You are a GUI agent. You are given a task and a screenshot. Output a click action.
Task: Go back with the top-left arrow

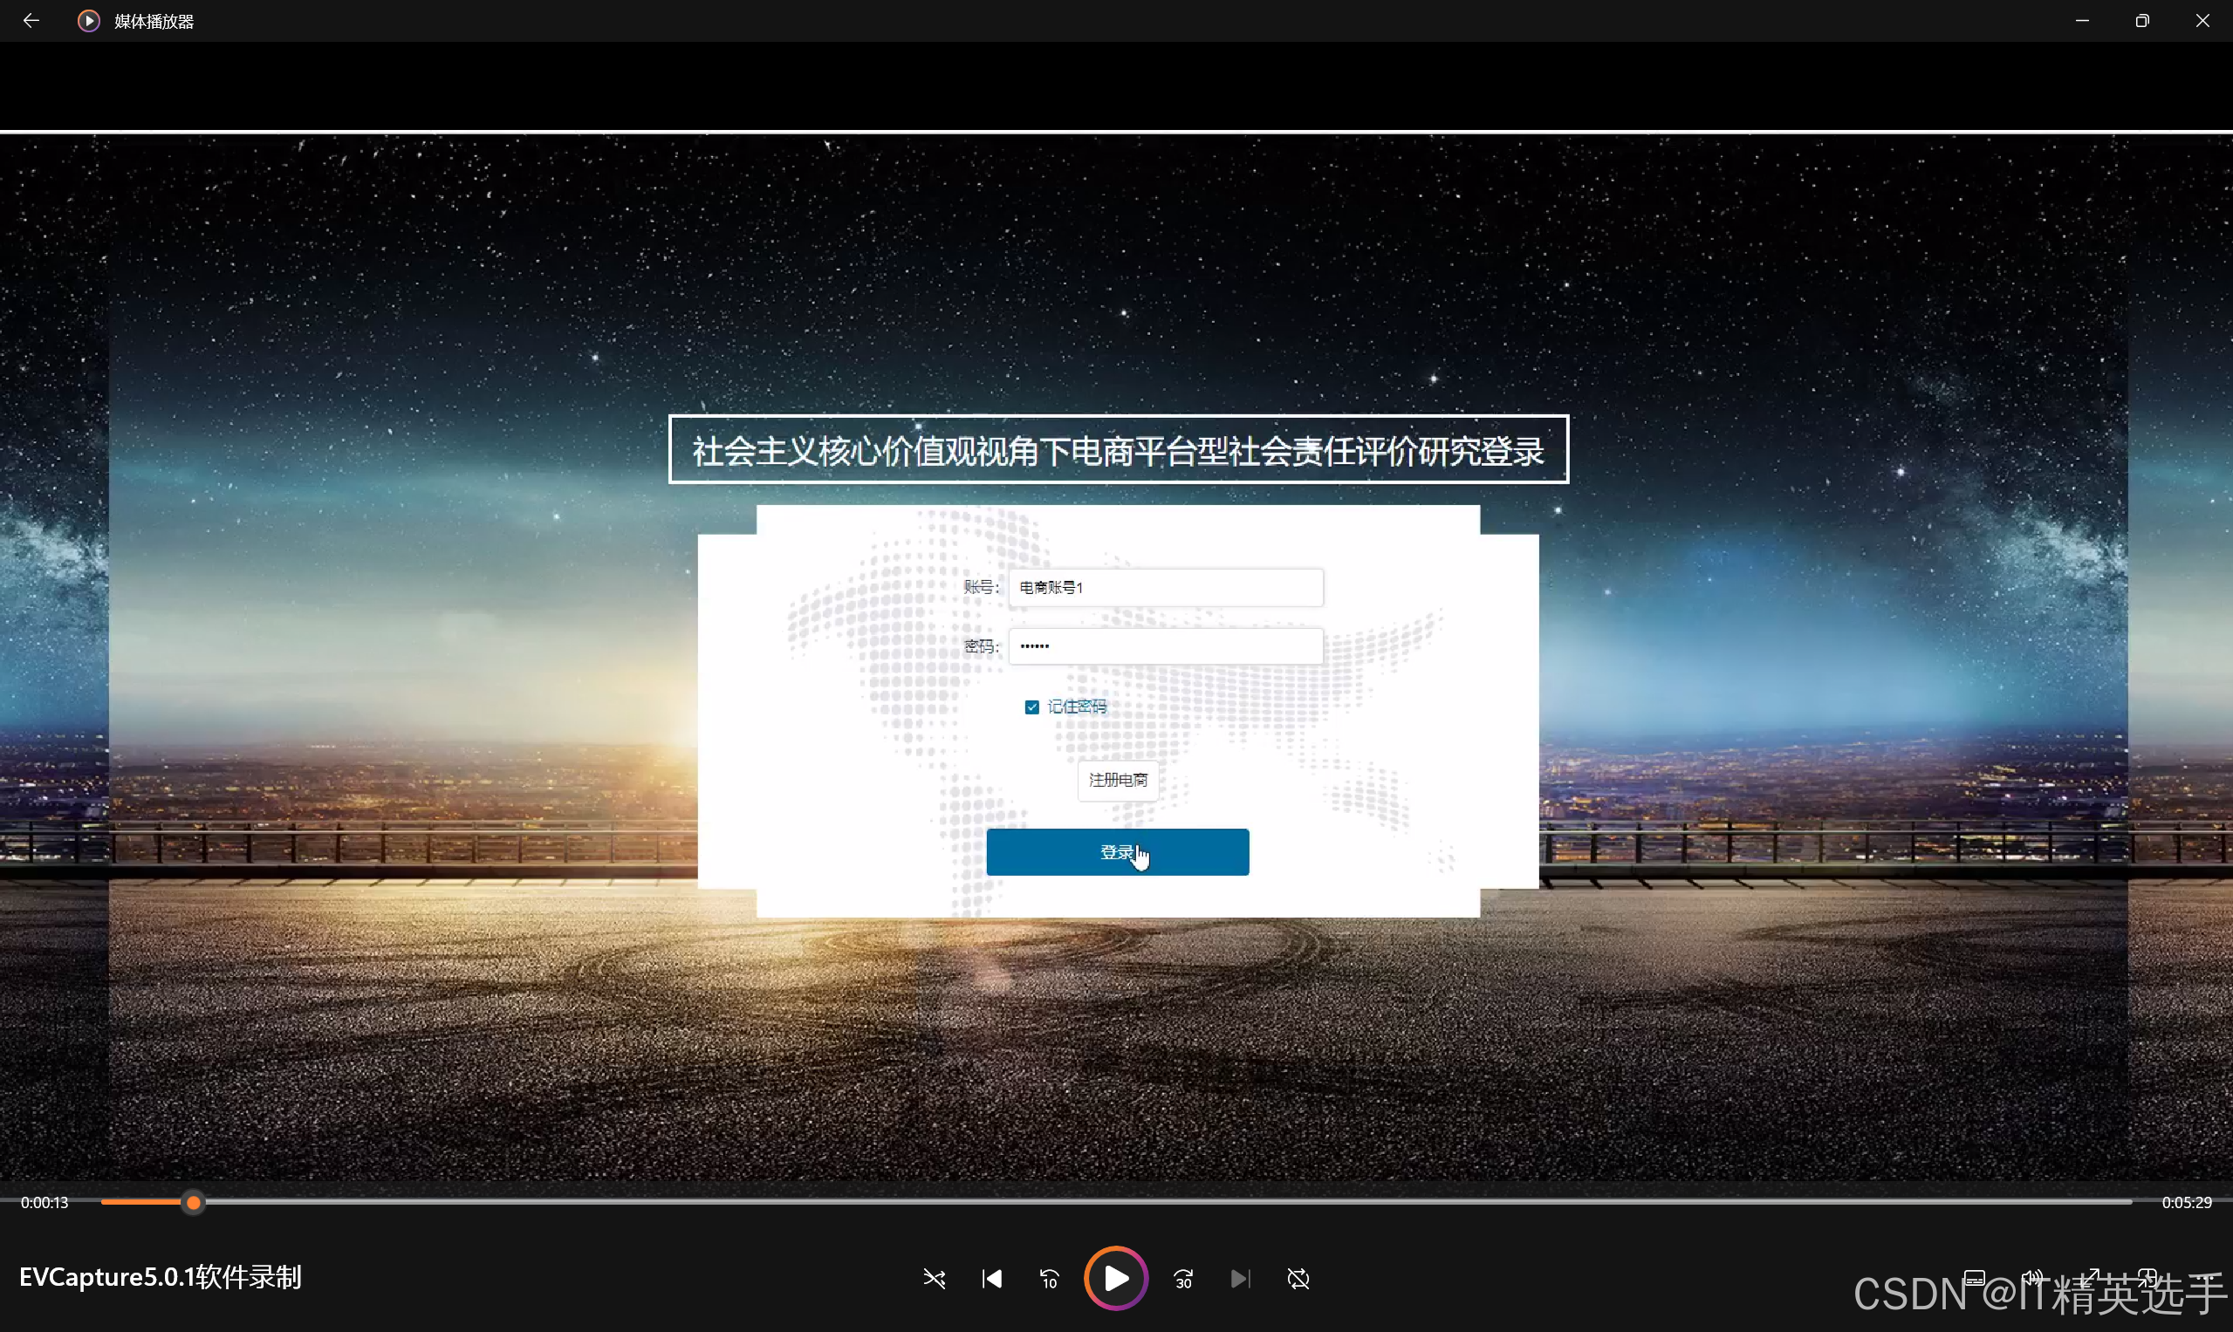(x=31, y=21)
